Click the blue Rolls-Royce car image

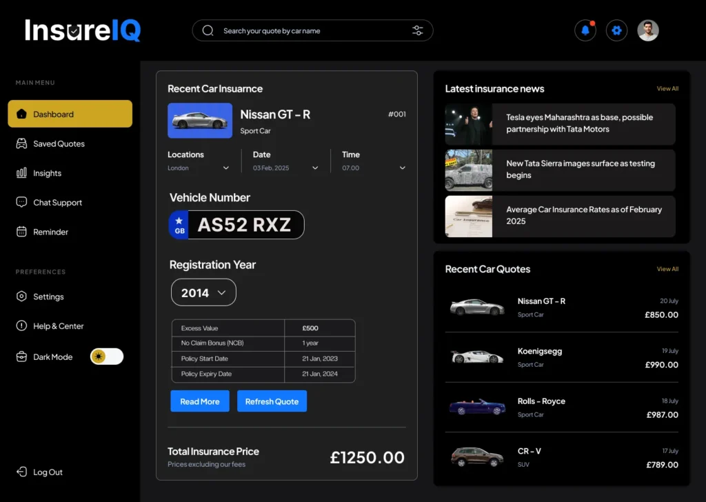[x=477, y=407]
